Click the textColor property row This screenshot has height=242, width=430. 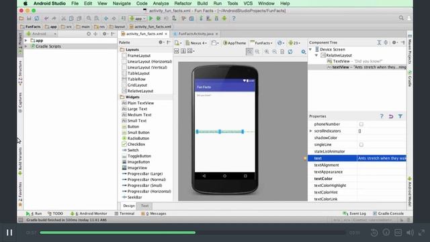(x=357, y=179)
